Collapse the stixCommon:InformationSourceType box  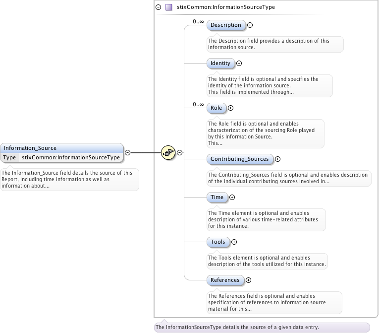click(x=159, y=7)
